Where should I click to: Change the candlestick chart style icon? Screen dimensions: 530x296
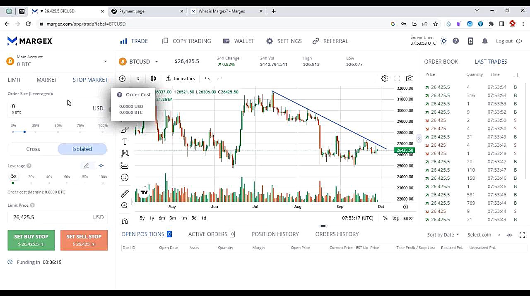tap(153, 79)
